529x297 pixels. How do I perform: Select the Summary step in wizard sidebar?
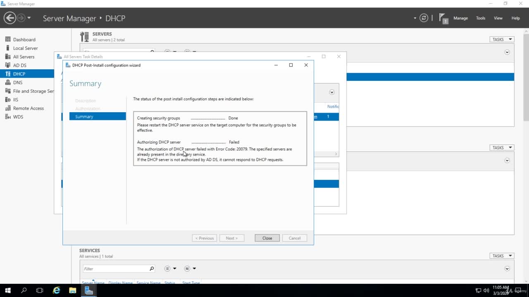click(98, 116)
